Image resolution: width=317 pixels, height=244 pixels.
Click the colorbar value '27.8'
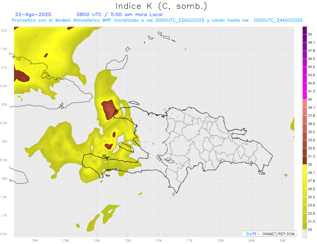click(311, 181)
